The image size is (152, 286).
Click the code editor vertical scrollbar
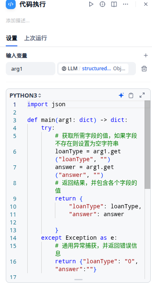click(x=147, y=145)
